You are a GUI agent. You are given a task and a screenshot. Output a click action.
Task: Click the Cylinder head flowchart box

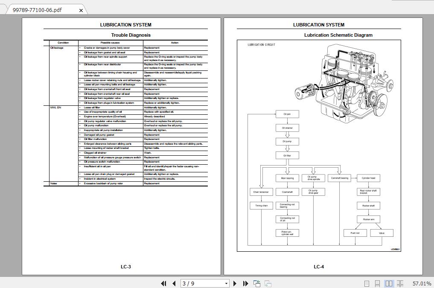[x=368, y=178]
